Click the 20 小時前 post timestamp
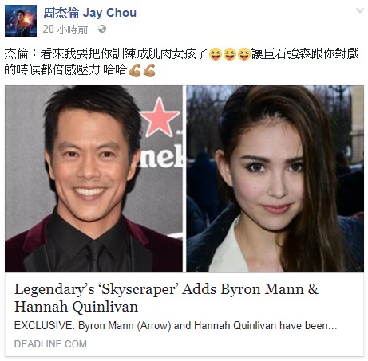Viewport: 368px width, 361px height. pos(65,29)
